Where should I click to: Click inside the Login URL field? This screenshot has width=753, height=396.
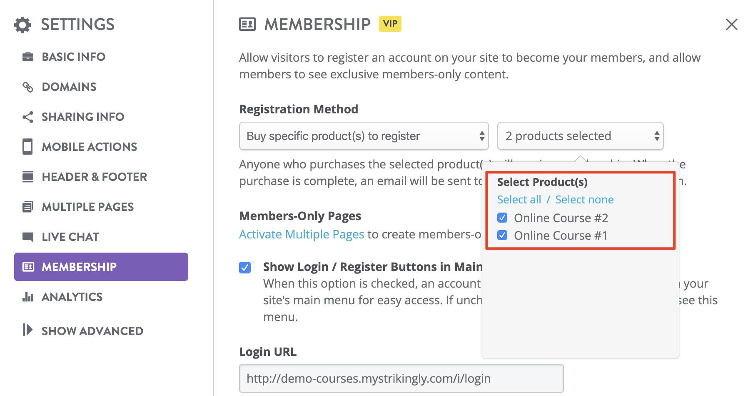click(x=400, y=378)
